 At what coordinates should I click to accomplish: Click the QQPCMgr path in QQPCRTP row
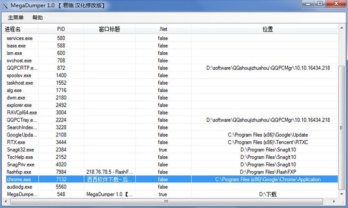coord(268,68)
